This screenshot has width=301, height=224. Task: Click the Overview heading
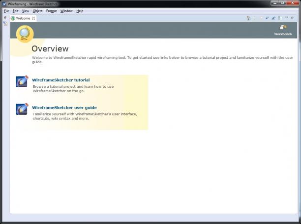[50, 49]
